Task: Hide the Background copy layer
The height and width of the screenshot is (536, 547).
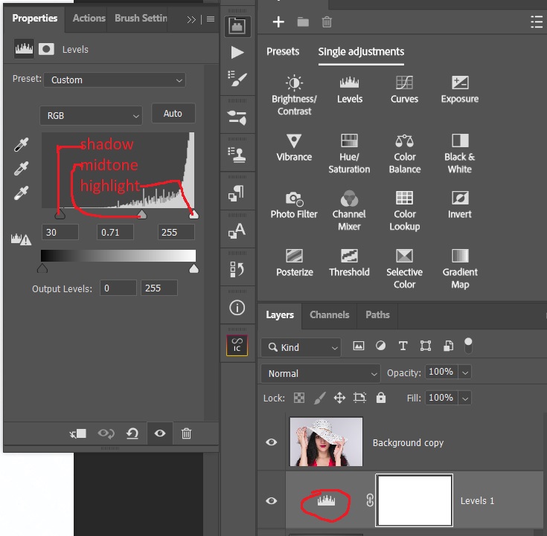Action: (x=272, y=442)
